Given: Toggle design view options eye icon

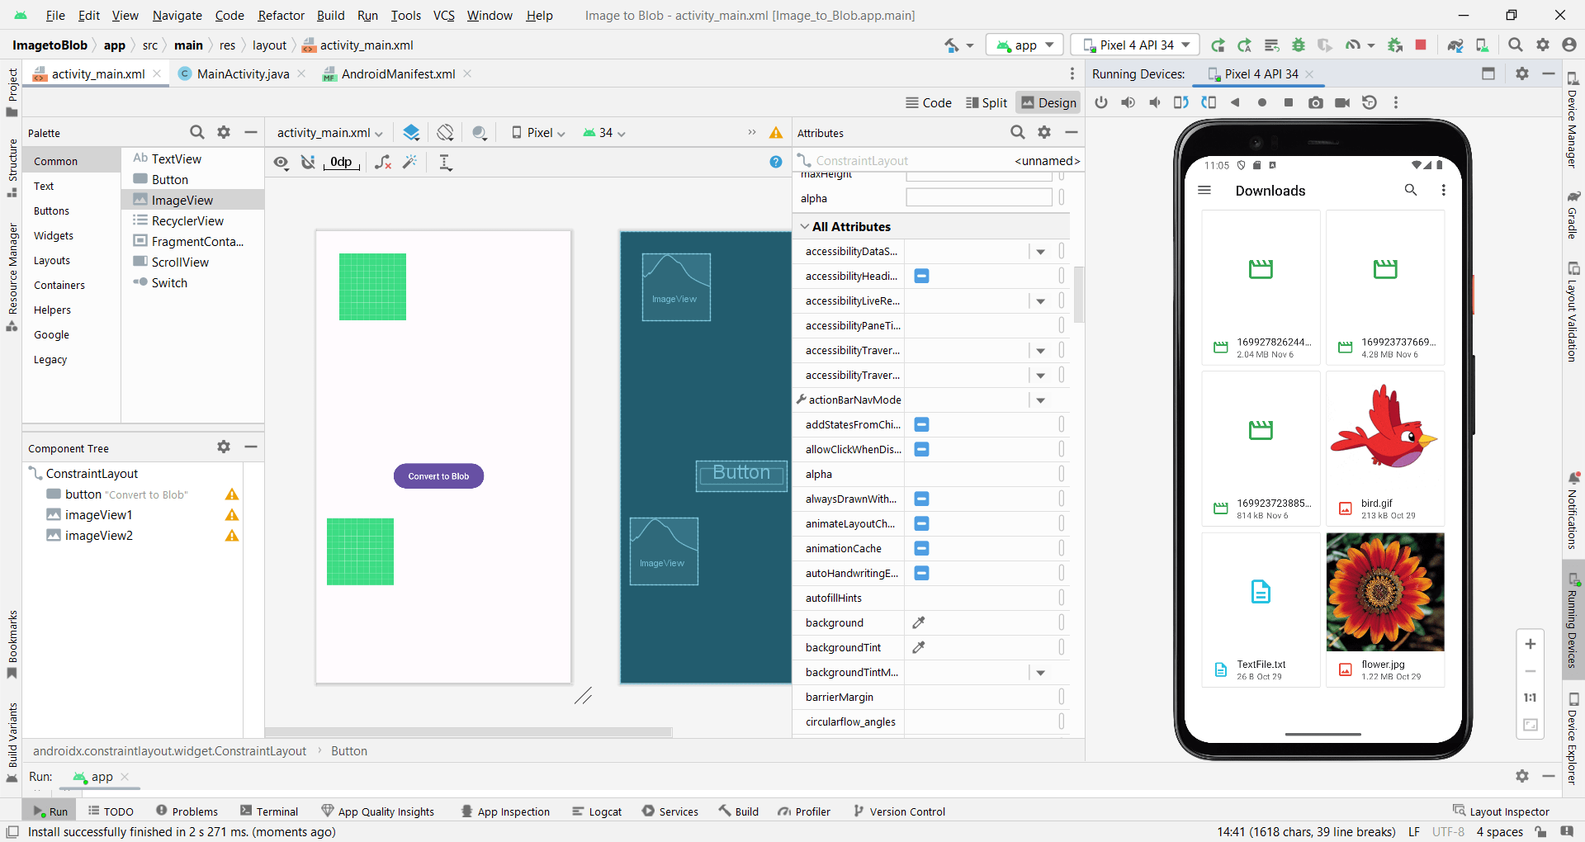Looking at the screenshot, I should [x=282, y=163].
